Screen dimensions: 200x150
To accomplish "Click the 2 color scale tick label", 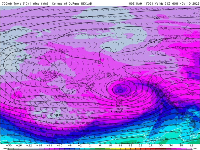I will click(90, 145).
